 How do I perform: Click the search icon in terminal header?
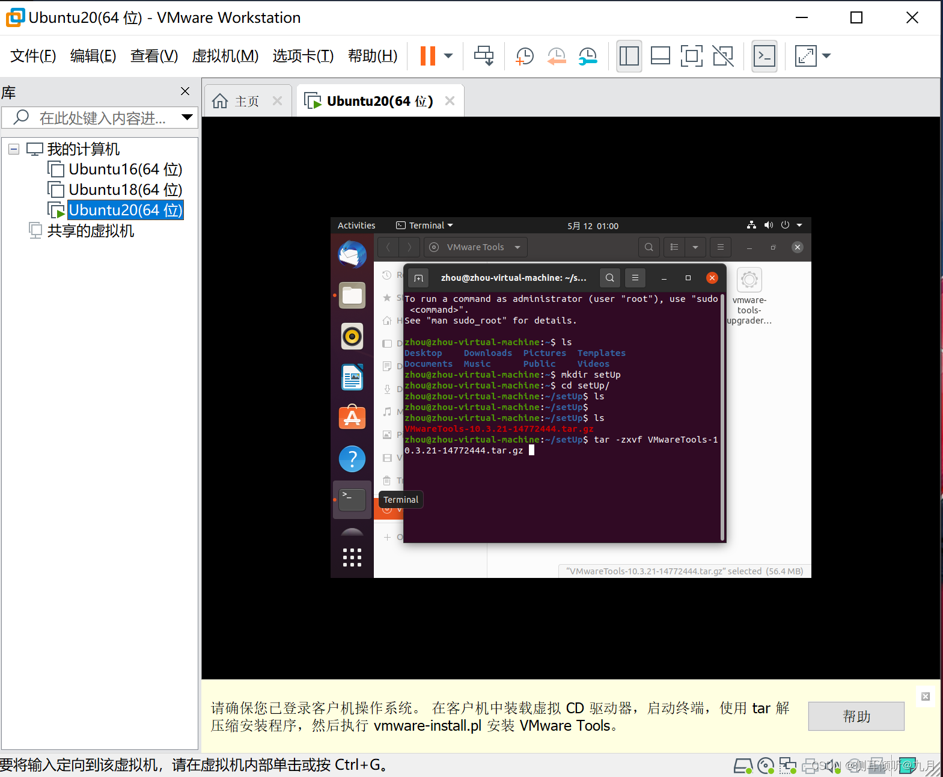[x=610, y=278]
